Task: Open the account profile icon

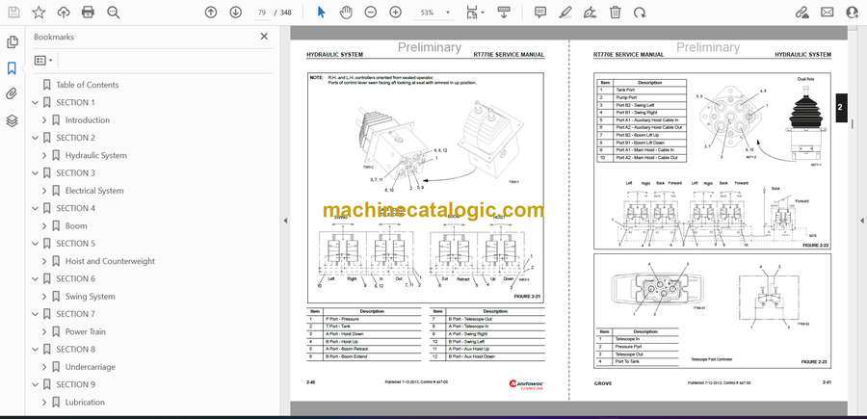Action: (x=853, y=13)
